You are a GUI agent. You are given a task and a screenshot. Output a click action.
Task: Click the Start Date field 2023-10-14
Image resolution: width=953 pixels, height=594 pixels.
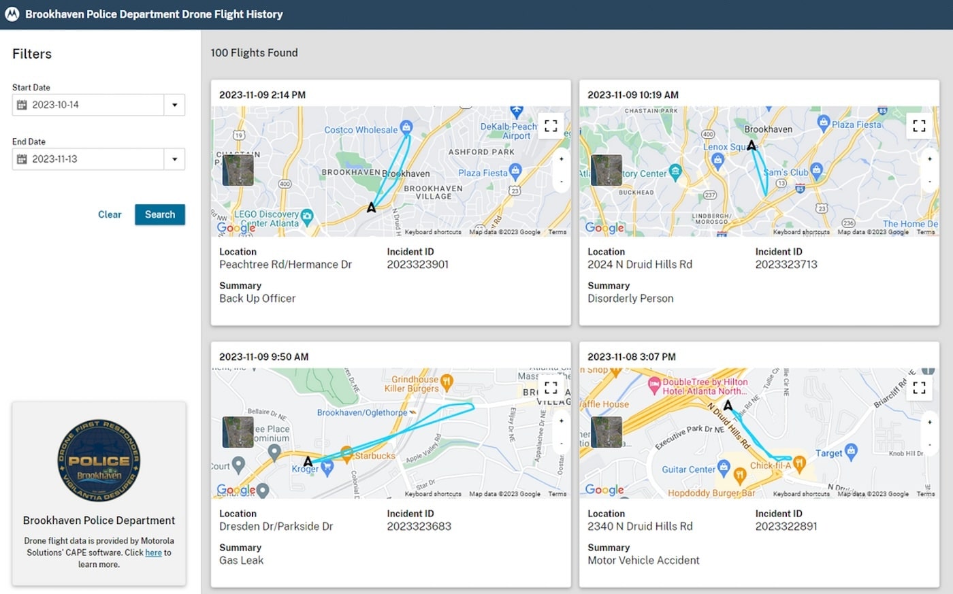click(x=88, y=105)
